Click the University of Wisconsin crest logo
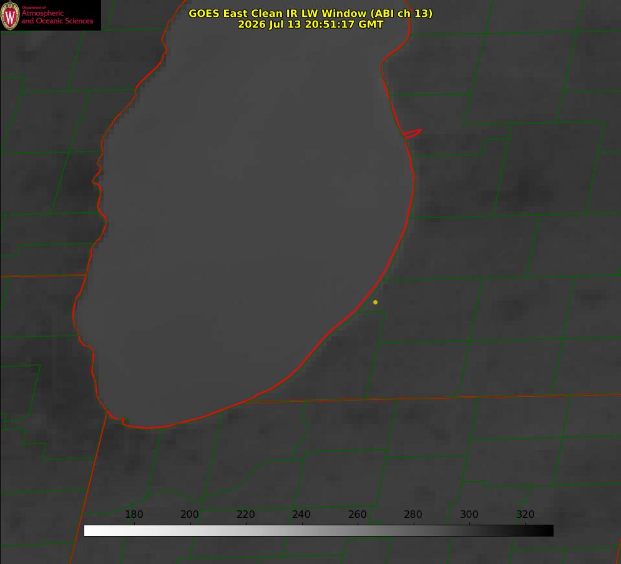Viewport: 621px width, 564px height. point(10,15)
